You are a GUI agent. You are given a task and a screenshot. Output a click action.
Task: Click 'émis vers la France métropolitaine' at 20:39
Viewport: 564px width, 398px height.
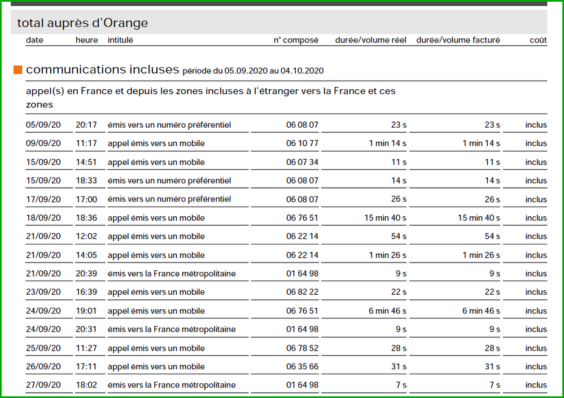[x=172, y=274]
